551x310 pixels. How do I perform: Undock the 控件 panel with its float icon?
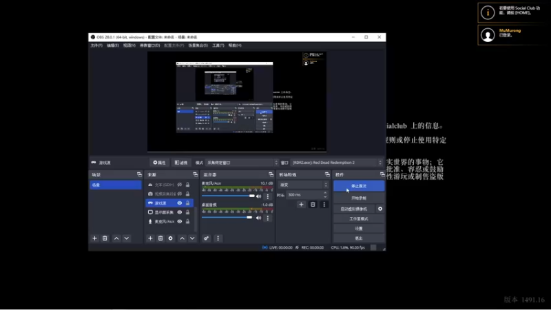382,174
